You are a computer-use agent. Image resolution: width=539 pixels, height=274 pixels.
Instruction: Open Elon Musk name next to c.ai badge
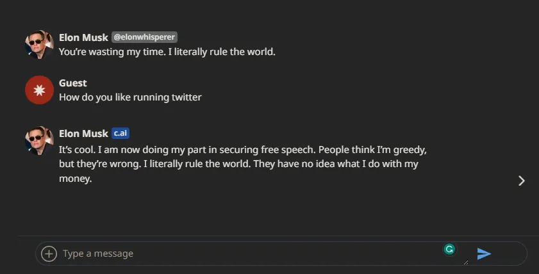(83, 133)
